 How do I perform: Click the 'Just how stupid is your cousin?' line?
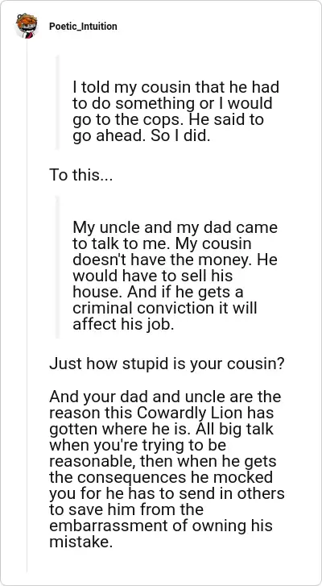pos(167,364)
